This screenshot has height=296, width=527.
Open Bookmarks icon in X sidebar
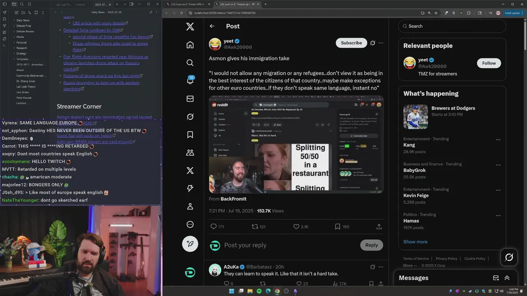tap(190, 134)
